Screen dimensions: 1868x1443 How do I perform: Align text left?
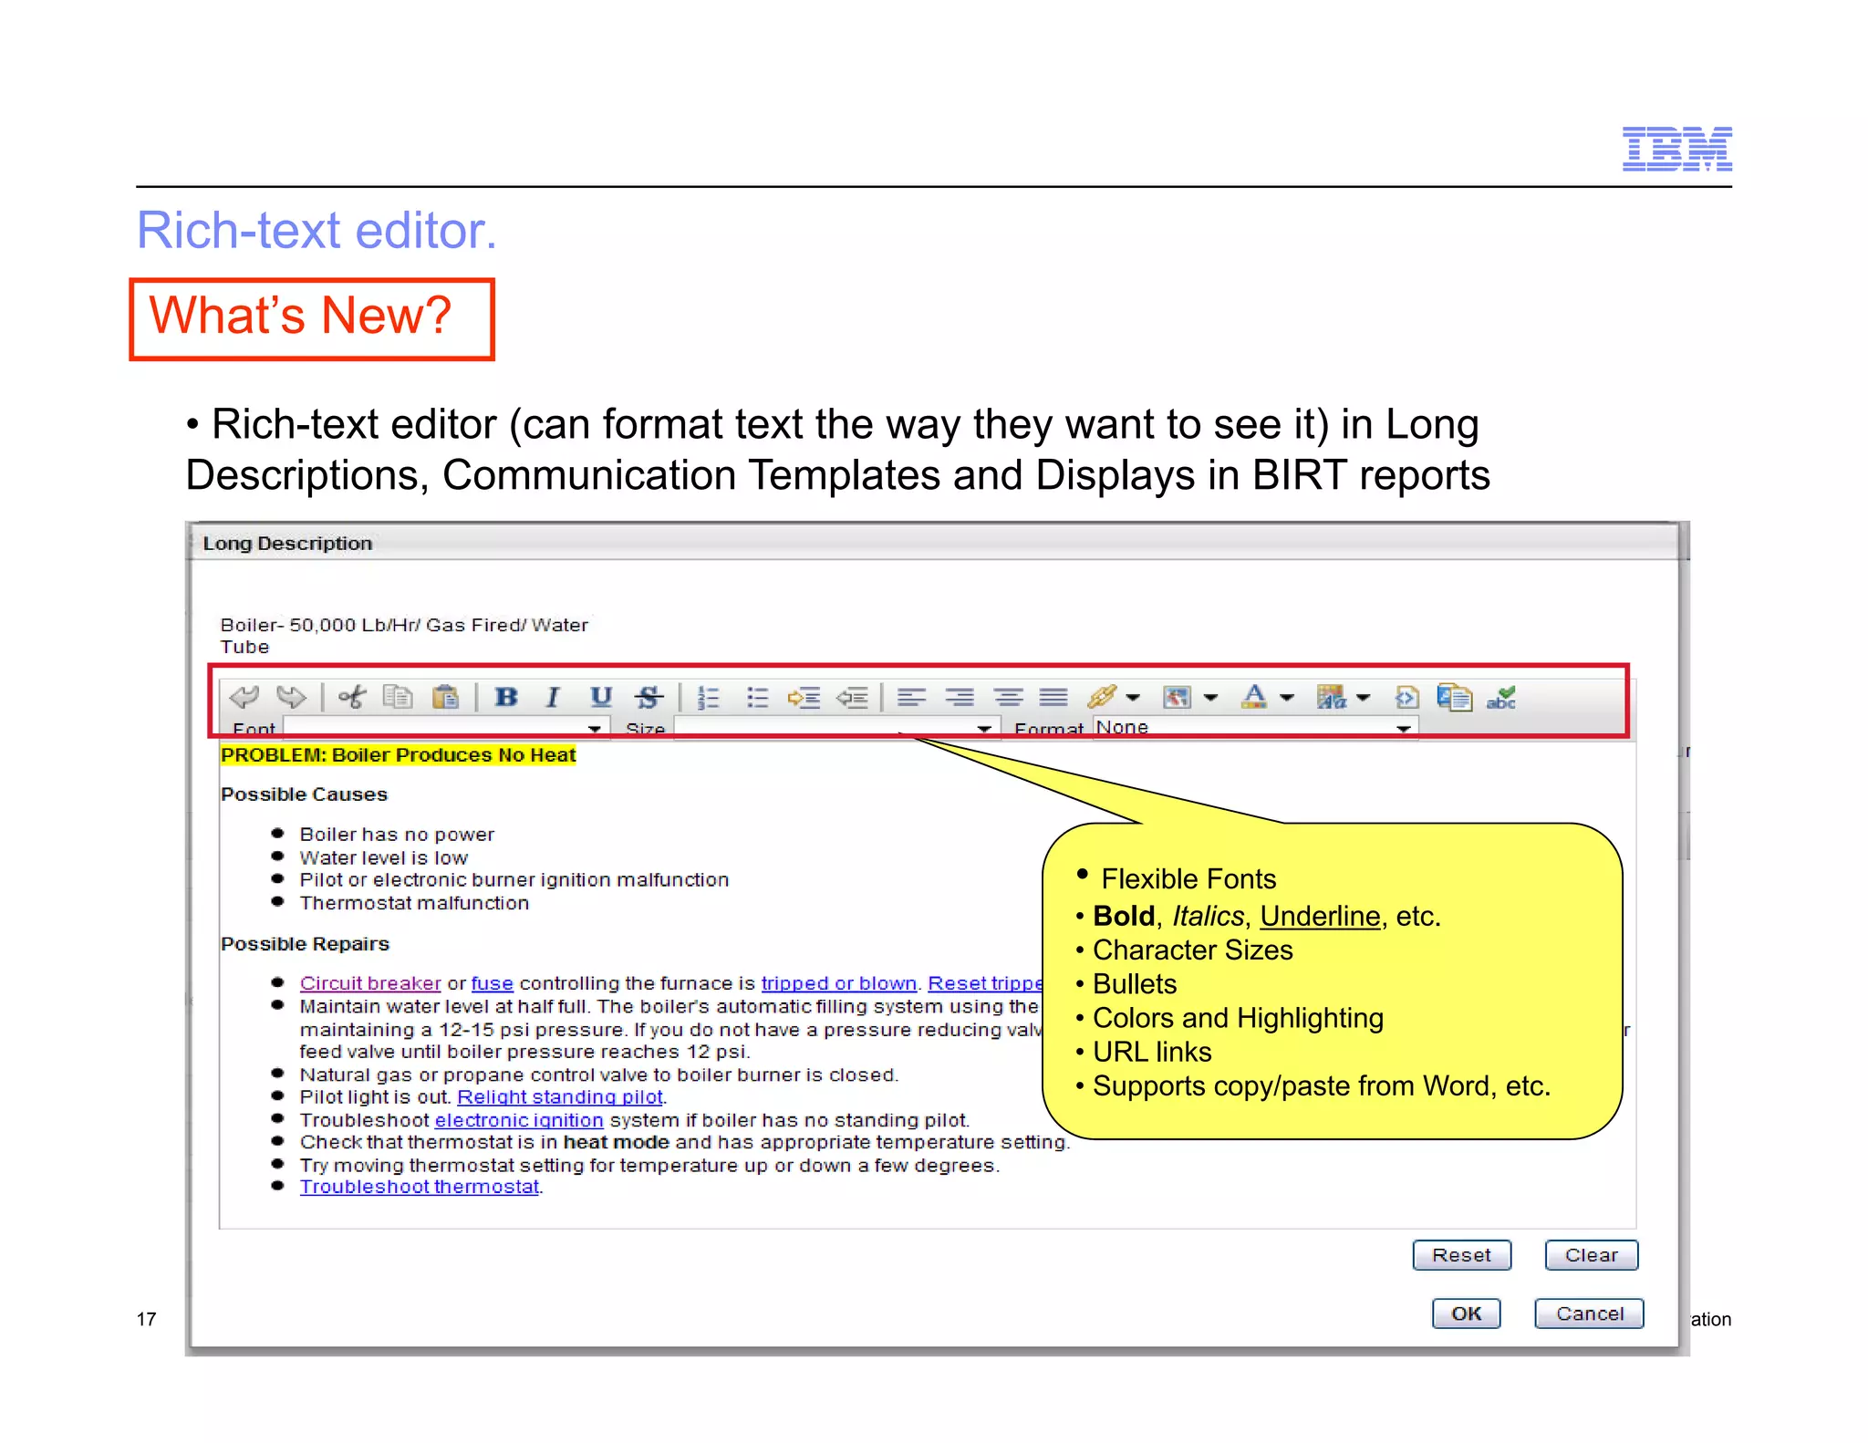(911, 698)
